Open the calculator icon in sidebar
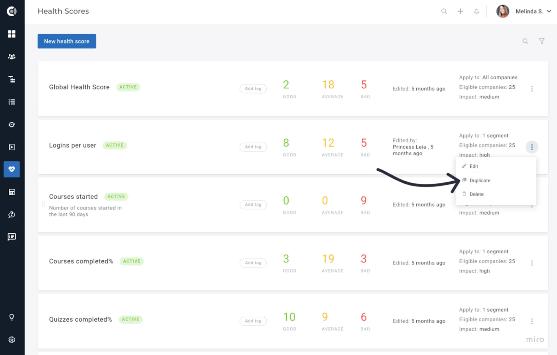 coord(12,192)
